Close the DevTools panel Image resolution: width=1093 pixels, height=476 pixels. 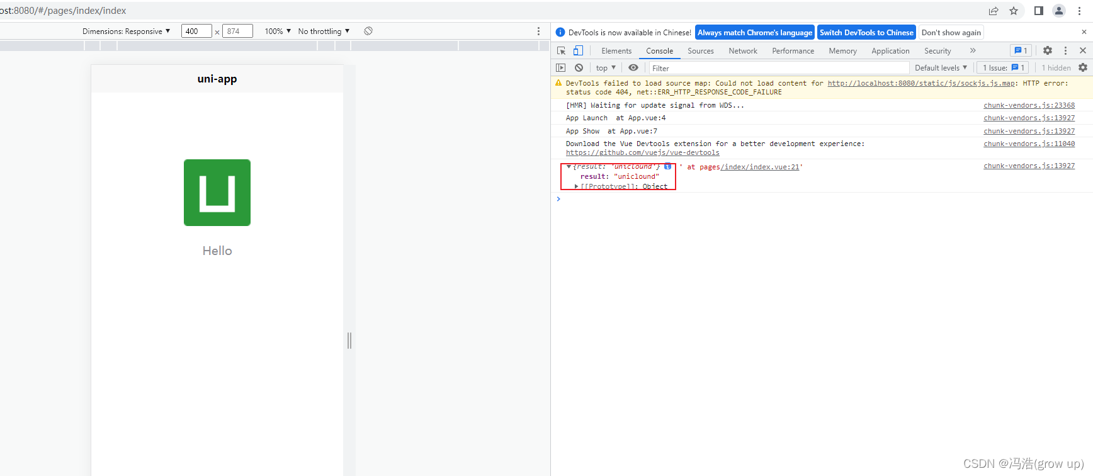coord(1083,50)
